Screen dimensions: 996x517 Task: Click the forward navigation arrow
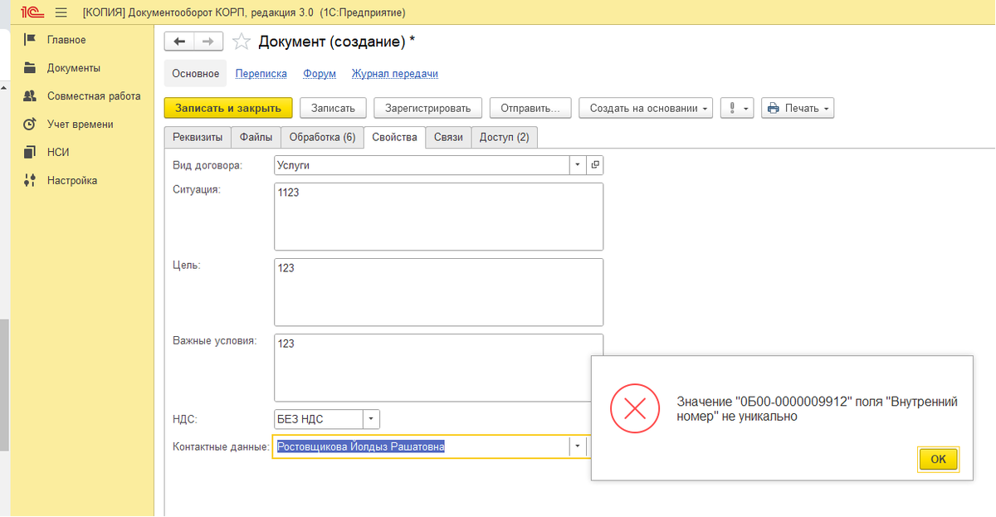click(x=208, y=41)
